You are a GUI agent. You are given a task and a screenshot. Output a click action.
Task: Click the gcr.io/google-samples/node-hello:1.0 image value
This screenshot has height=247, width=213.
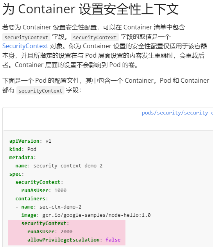(97, 215)
